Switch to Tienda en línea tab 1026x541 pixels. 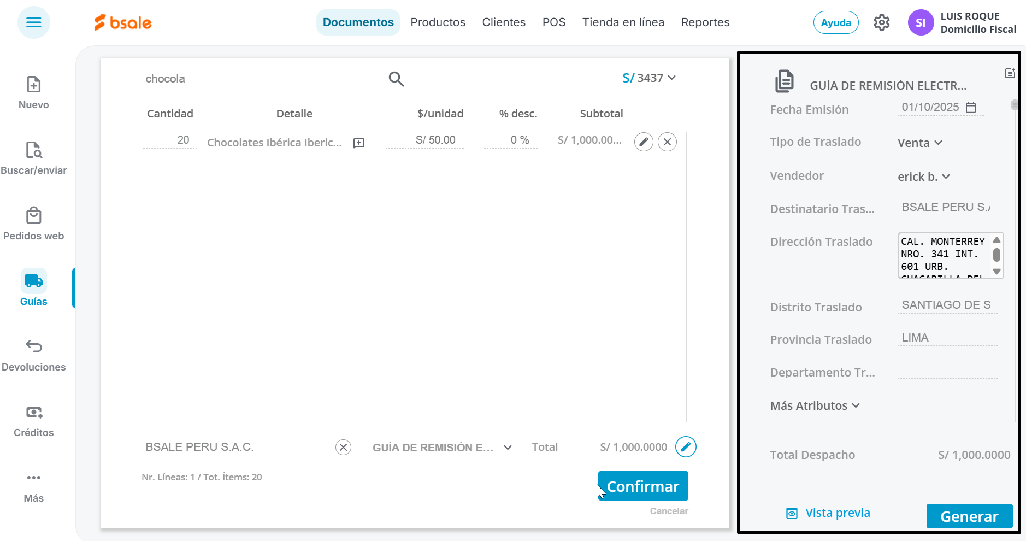pyautogui.click(x=623, y=22)
